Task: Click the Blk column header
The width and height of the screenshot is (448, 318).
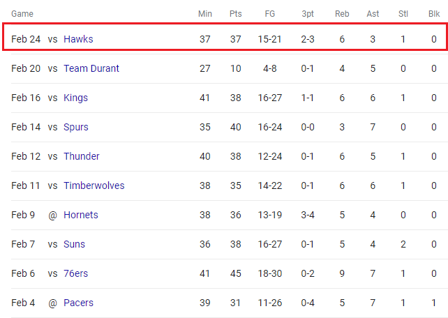Action: [x=434, y=14]
